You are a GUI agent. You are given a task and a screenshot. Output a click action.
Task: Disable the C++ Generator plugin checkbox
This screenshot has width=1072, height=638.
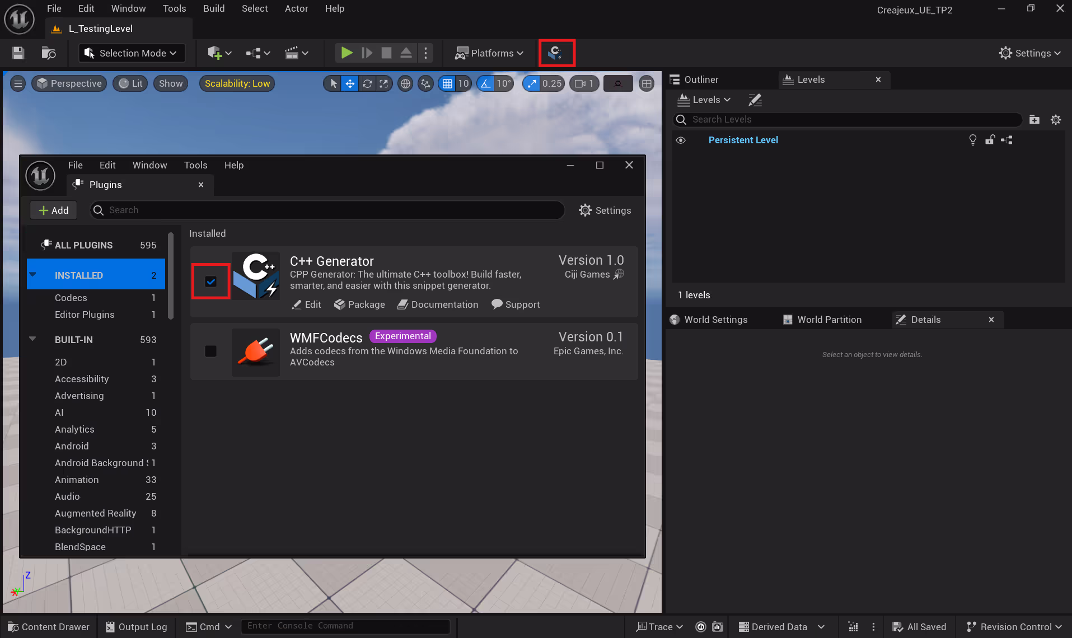pos(210,282)
